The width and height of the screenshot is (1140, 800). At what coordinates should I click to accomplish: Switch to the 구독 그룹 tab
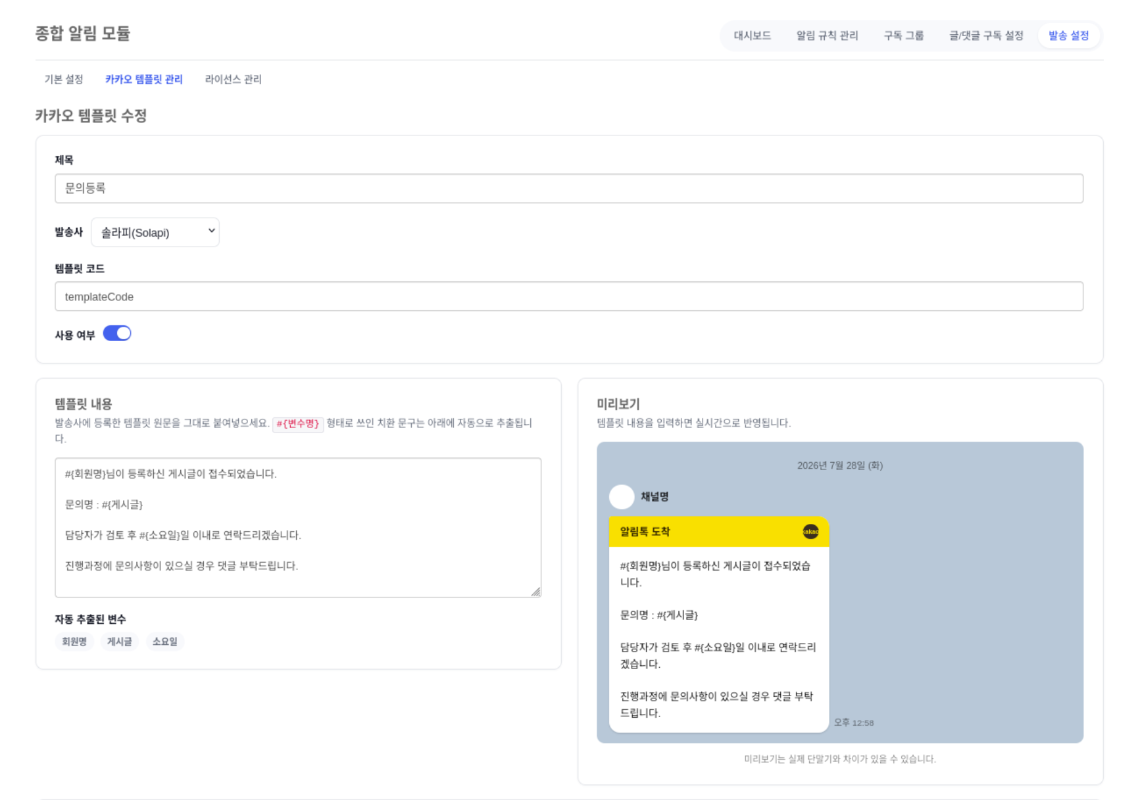(903, 35)
